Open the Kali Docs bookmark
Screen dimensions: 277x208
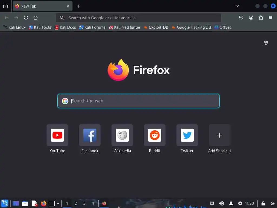pos(65,27)
